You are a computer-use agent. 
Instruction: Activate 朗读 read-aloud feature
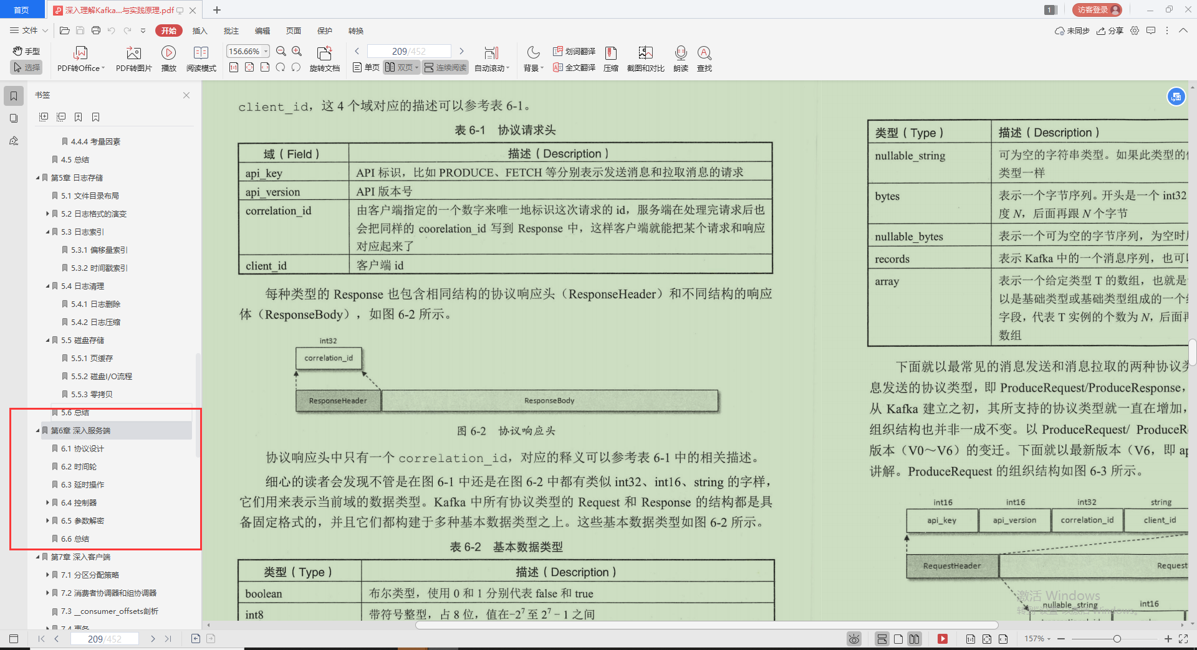[681, 59]
